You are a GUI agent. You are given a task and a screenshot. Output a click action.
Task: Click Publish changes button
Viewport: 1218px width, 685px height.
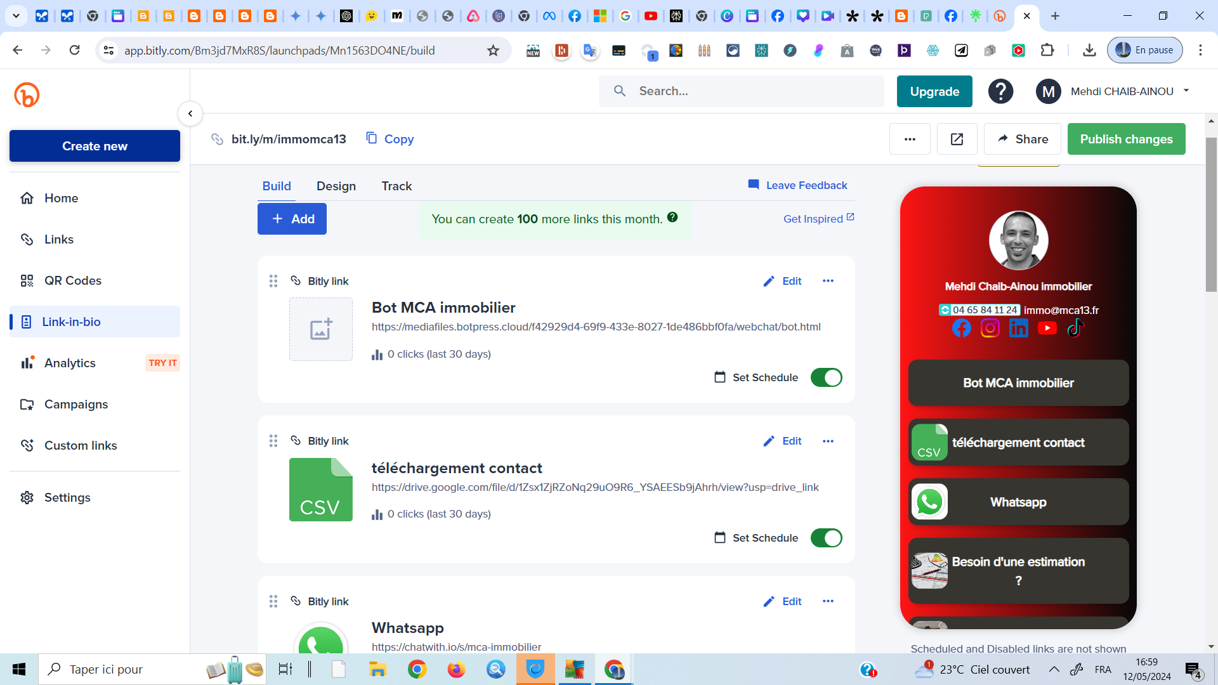point(1126,139)
